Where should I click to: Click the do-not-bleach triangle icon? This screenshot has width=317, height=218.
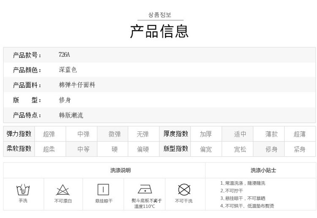[x=63, y=189]
